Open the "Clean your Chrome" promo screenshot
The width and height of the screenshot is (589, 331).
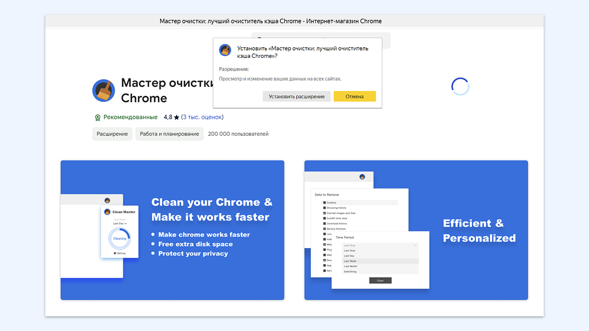click(x=172, y=230)
